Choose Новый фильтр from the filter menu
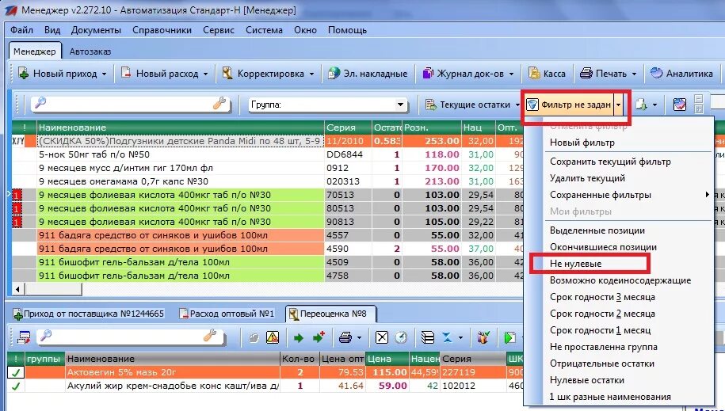The width and height of the screenshot is (725, 411). pos(582,143)
